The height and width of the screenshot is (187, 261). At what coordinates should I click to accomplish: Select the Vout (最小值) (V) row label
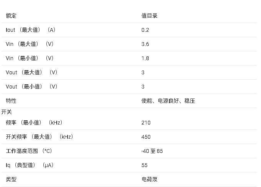tap(31, 87)
